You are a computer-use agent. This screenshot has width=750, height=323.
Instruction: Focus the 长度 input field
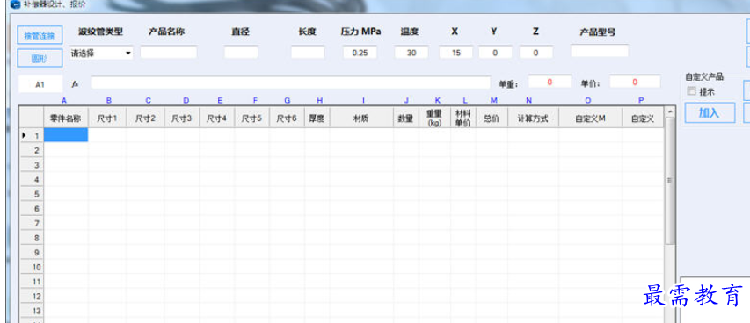[308, 52]
